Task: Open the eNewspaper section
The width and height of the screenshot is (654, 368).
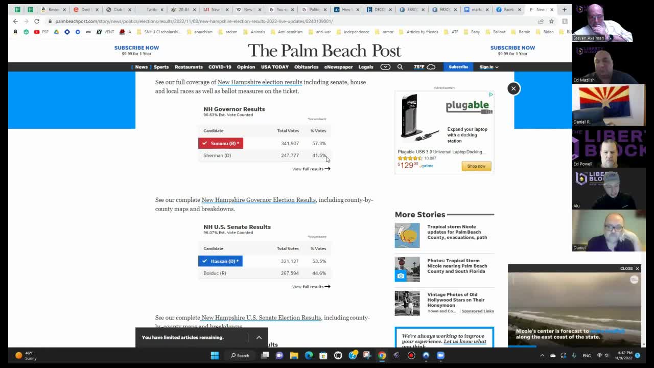Action: pyautogui.click(x=338, y=67)
